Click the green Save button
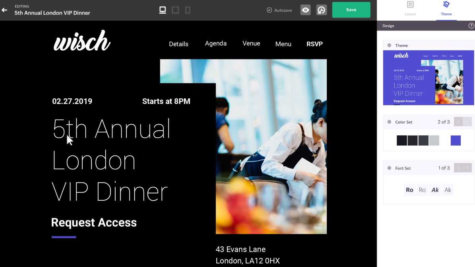The width and height of the screenshot is (475, 267). (x=351, y=10)
